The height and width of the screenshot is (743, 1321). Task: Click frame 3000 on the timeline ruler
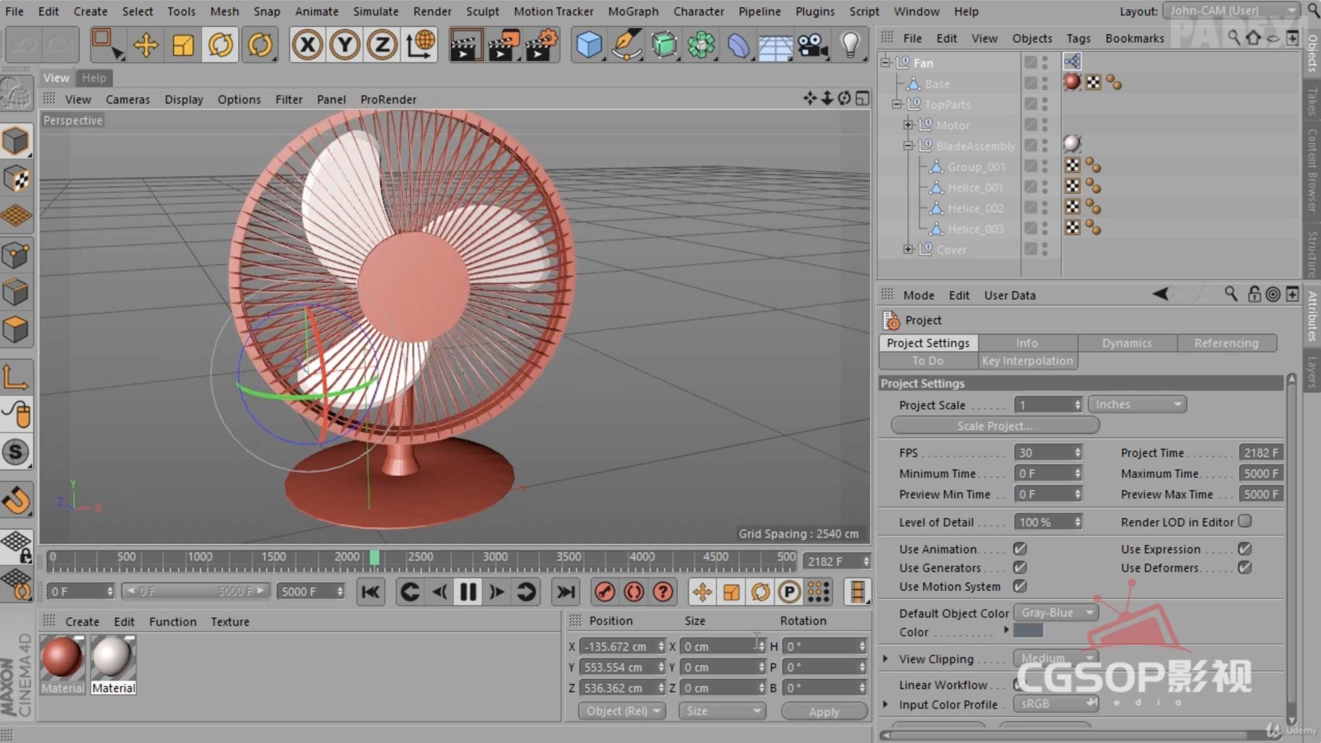(x=494, y=557)
